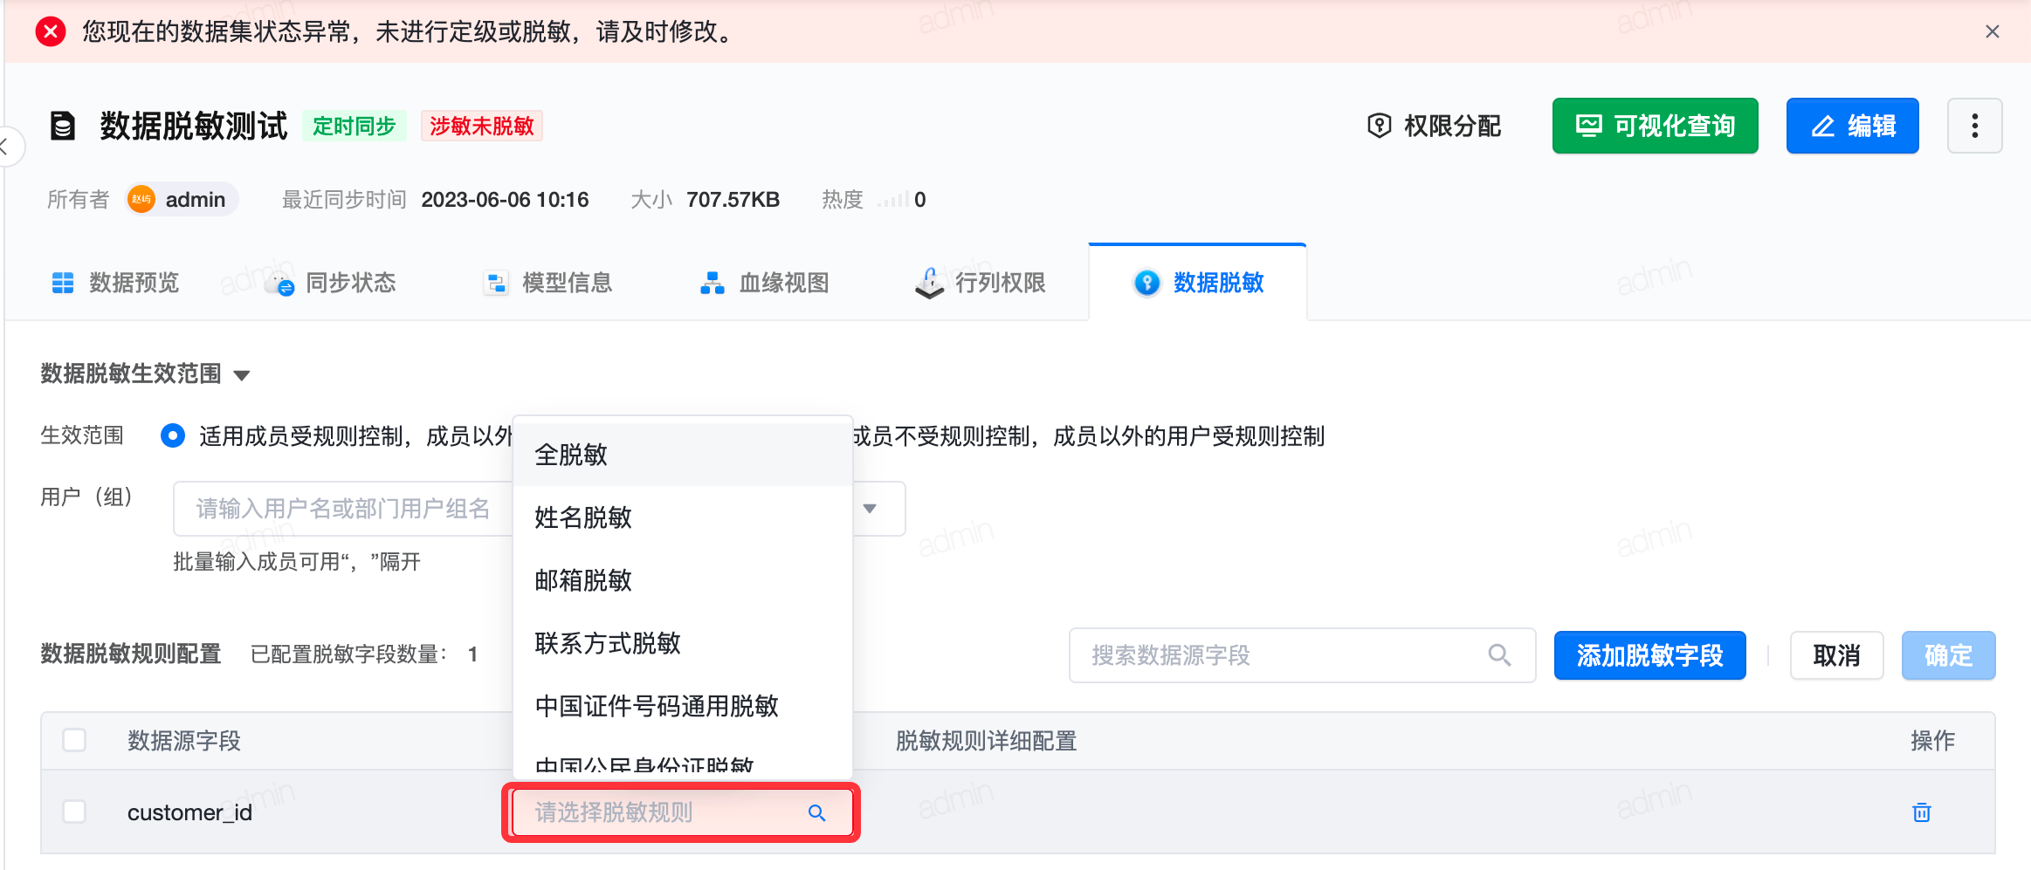Click the 定时同步 status tag
The image size is (2031, 870).
coord(355,126)
